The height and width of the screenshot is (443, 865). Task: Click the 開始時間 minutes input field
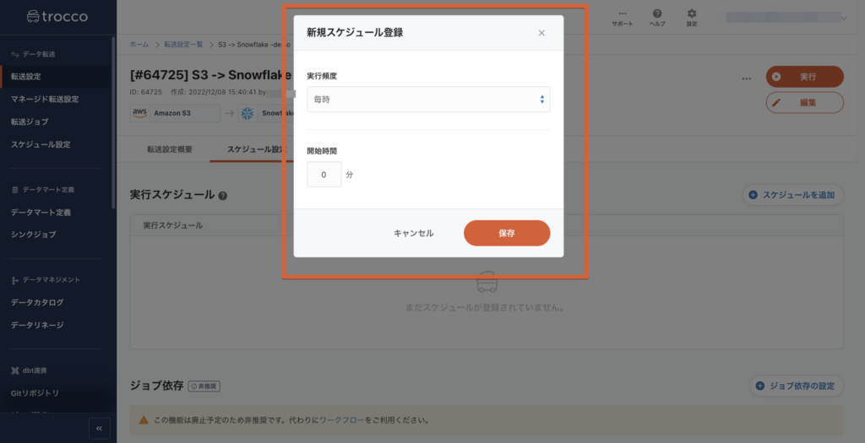click(x=324, y=175)
